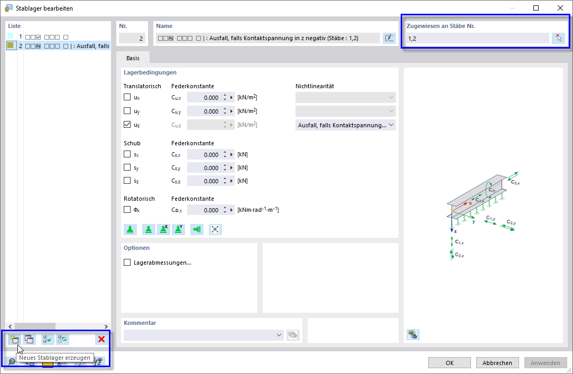
Task: Edit the support name with pencil icon
Action: 389,38
